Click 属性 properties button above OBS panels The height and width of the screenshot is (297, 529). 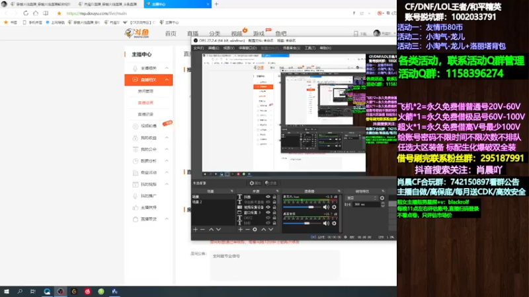(x=255, y=183)
